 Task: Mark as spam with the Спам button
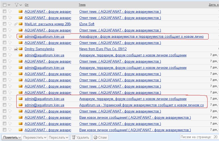pos(100,137)
